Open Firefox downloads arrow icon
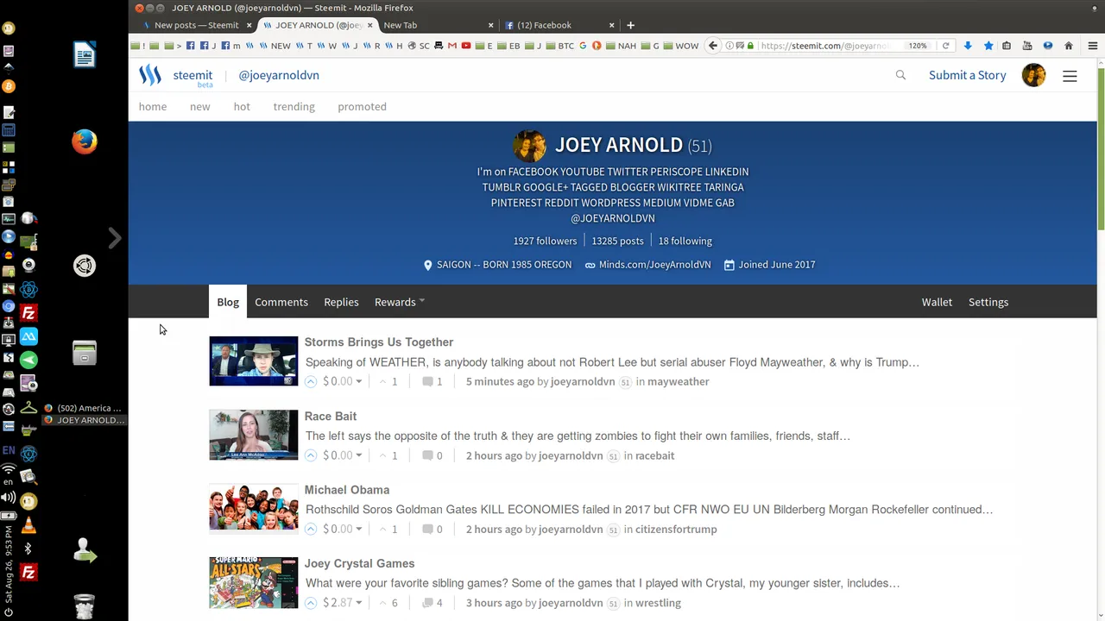This screenshot has width=1105, height=621. [968, 46]
